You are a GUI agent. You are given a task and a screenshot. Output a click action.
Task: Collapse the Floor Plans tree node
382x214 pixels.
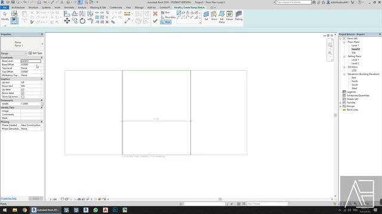pos(344,42)
